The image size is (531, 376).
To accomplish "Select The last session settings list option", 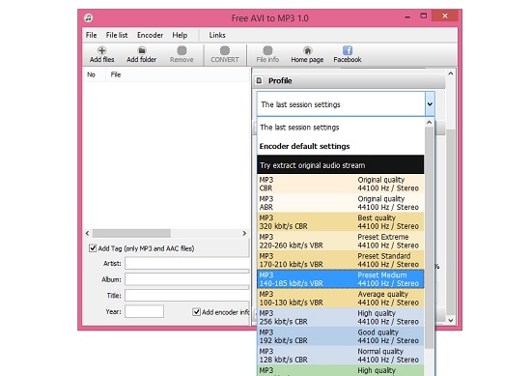I will tap(341, 128).
